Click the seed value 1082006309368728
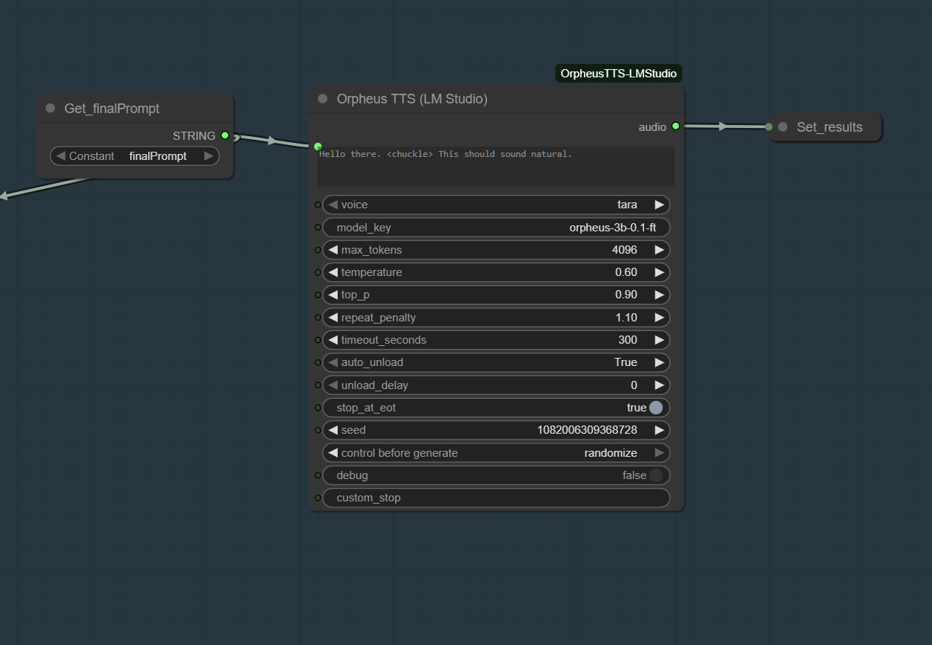The height and width of the screenshot is (645, 932). coord(587,430)
